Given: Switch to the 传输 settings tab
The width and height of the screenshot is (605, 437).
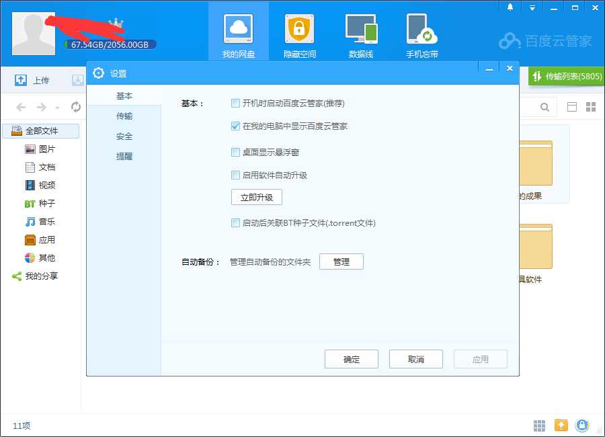Looking at the screenshot, I should (124, 116).
